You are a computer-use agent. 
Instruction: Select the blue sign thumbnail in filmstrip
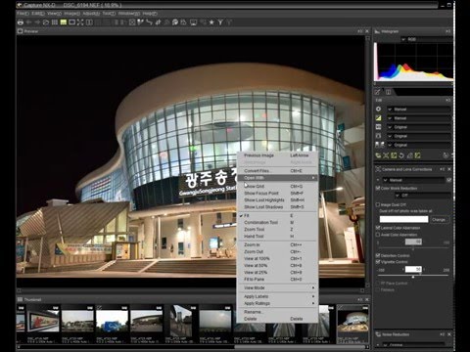point(112,324)
